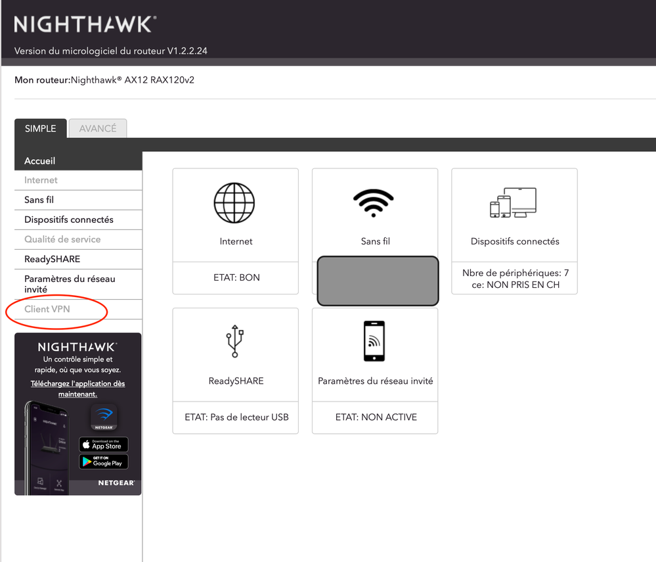Image resolution: width=656 pixels, height=562 pixels.
Task: Click the Dispositifs connectés tile label
Action: click(515, 241)
